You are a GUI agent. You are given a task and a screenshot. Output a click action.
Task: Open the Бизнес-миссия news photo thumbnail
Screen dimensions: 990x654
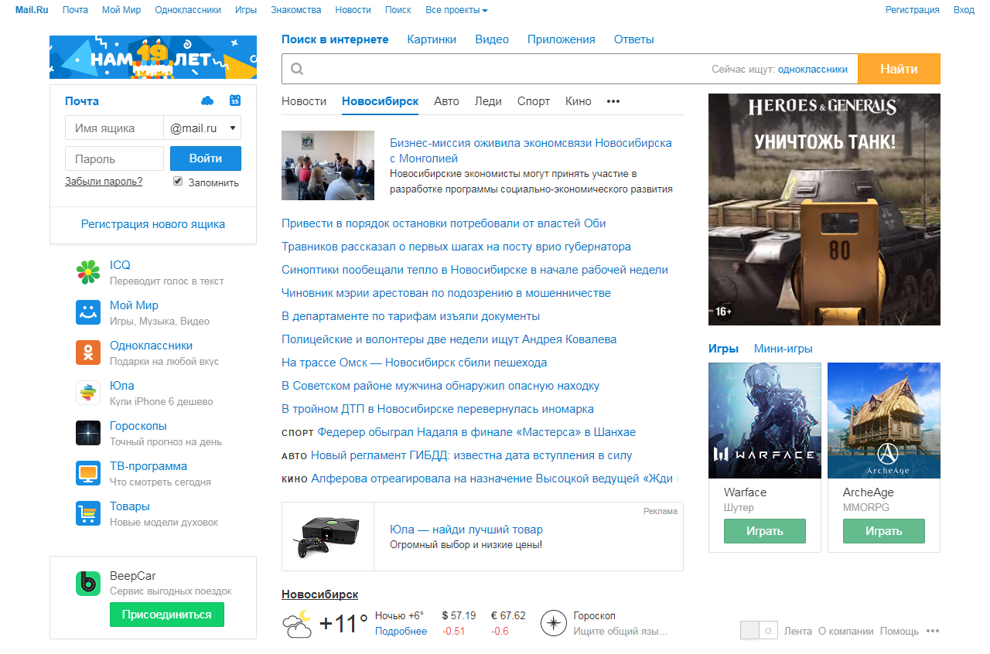328,165
